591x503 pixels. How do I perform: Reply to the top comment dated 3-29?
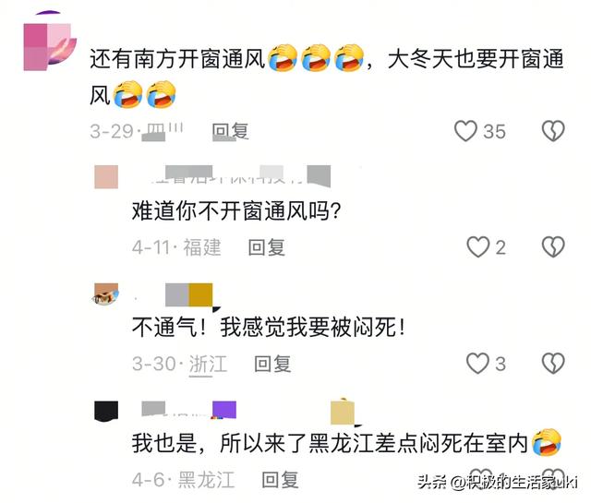(230, 131)
